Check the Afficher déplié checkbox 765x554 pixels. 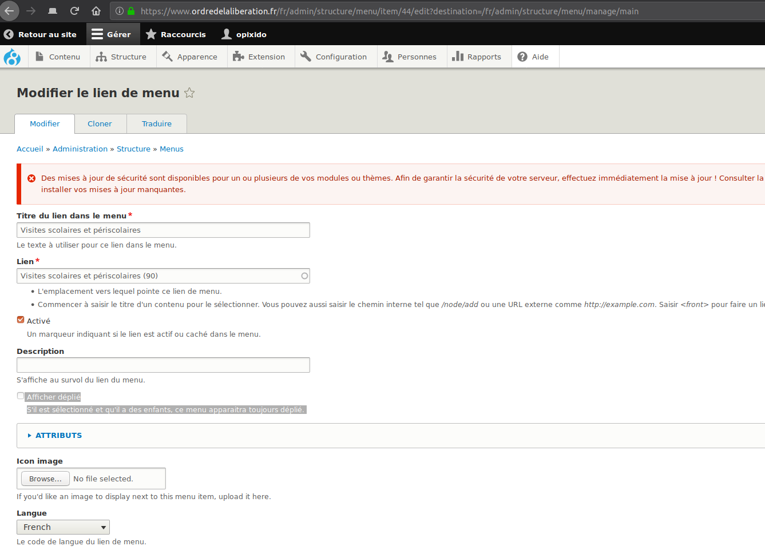[x=21, y=396]
